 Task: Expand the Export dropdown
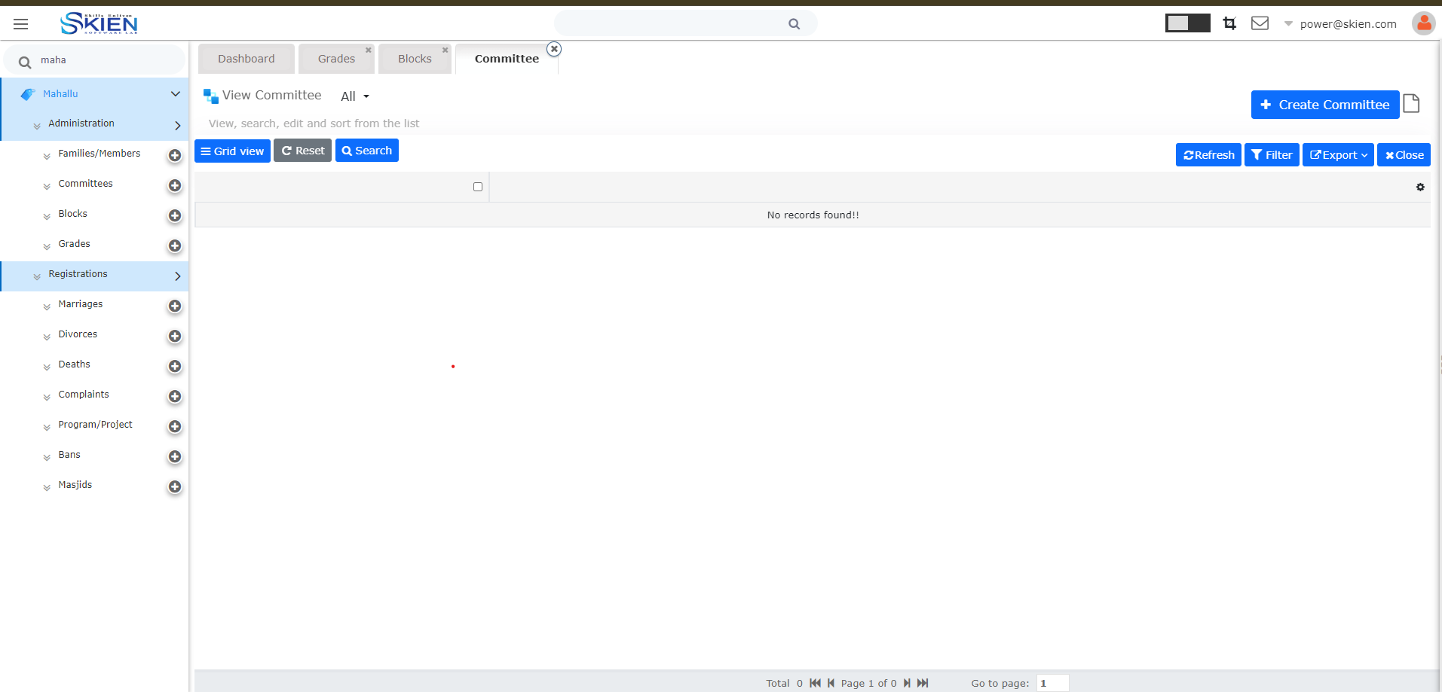click(1338, 155)
